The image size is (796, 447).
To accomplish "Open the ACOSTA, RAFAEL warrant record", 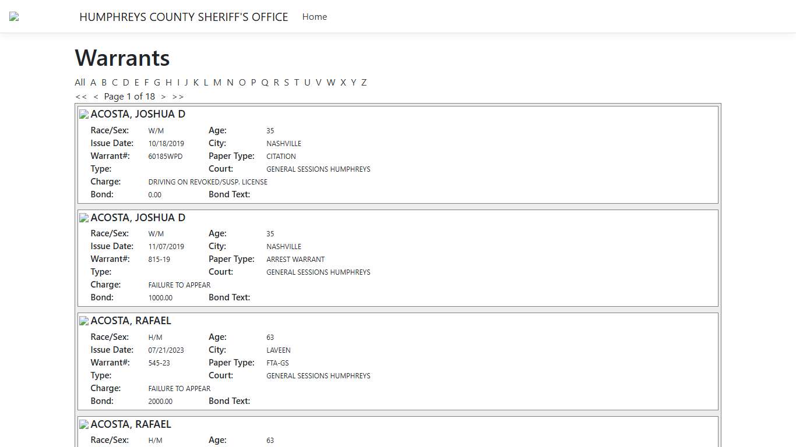I will [x=131, y=321].
